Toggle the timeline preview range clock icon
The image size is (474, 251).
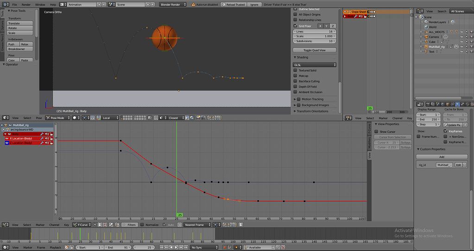point(67,247)
